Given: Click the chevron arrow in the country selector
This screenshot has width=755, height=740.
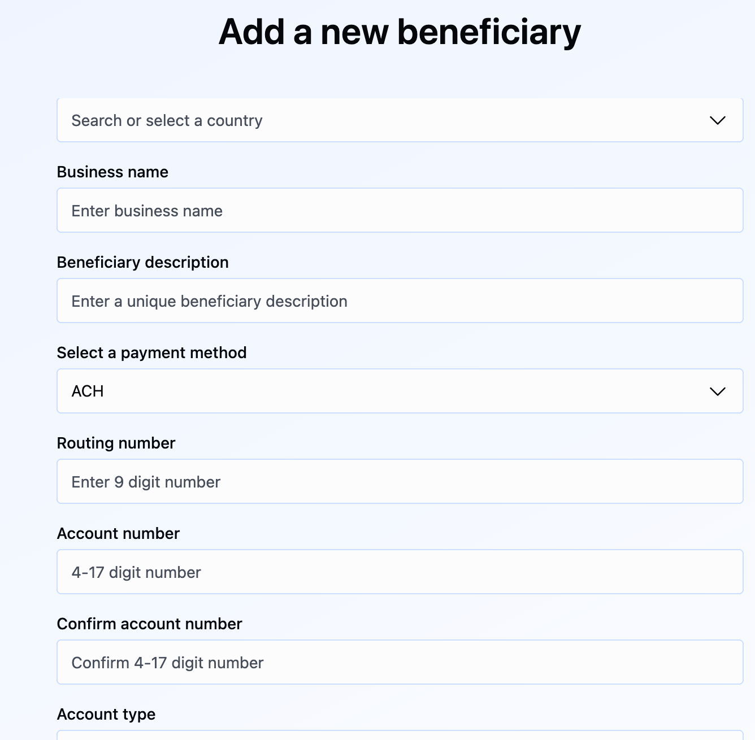Looking at the screenshot, I should (x=717, y=120).
